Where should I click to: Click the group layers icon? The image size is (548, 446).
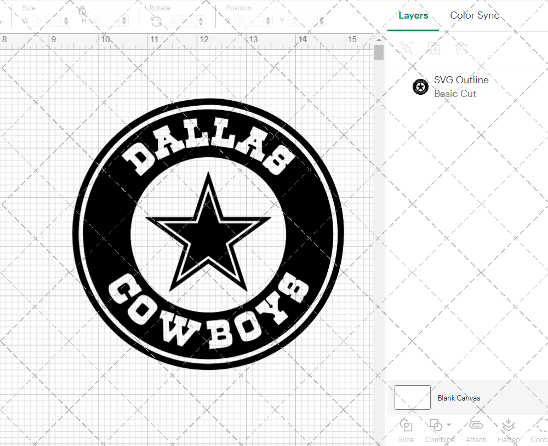click(407, 48)
